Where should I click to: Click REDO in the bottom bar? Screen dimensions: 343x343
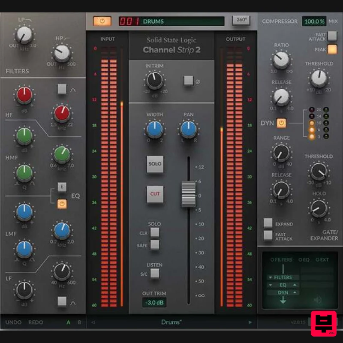coord(36,322)
